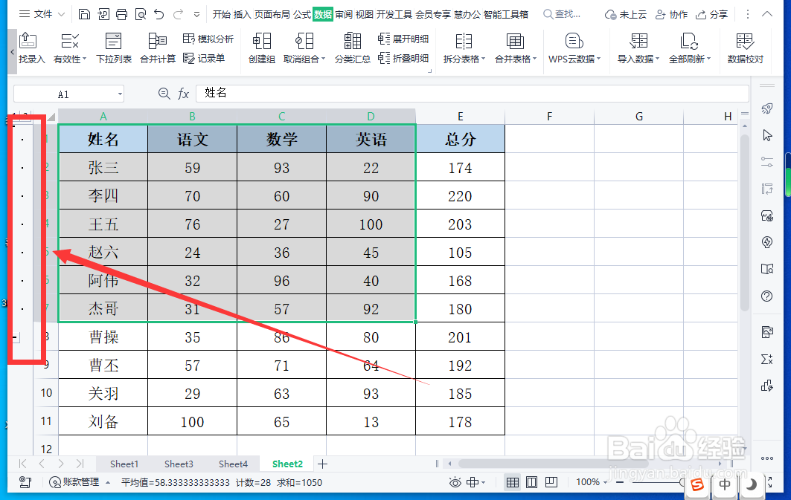The width and height of the screenshot is (791, 500).
Task: Click the 查找 search box
Action: [562, 14]
